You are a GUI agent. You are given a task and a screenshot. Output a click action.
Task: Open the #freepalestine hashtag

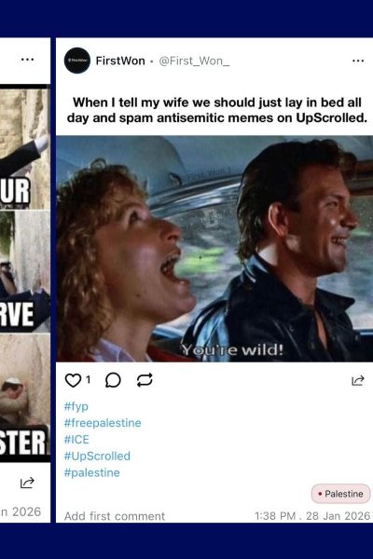pos(103,423)
